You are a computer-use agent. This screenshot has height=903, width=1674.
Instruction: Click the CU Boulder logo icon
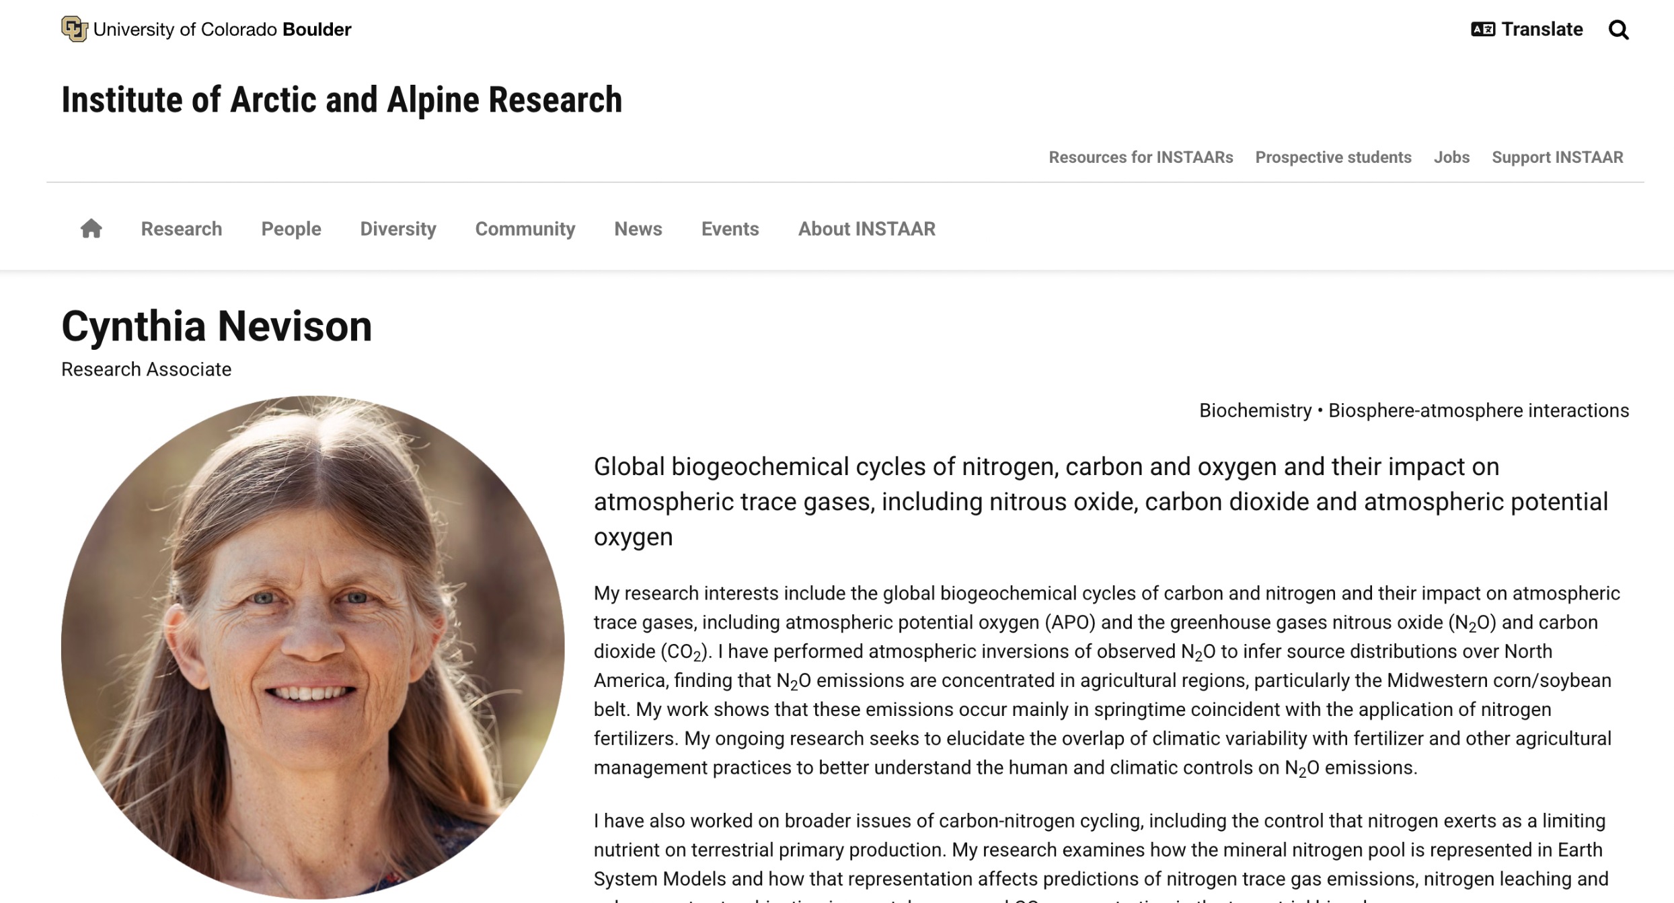coord(74,29)
